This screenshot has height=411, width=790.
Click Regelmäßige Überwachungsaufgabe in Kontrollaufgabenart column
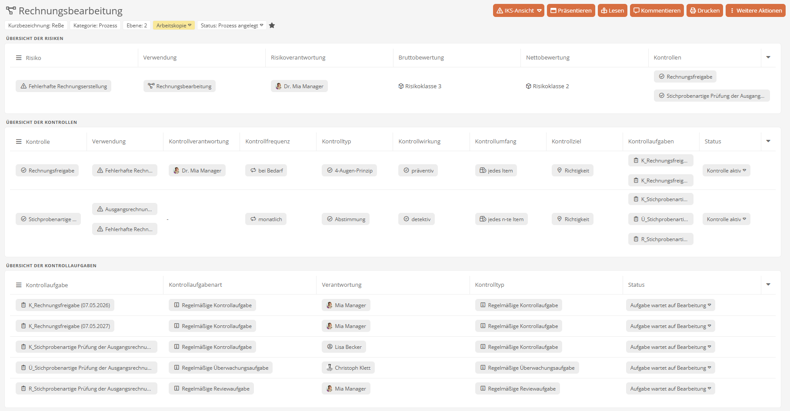(220, 368)
